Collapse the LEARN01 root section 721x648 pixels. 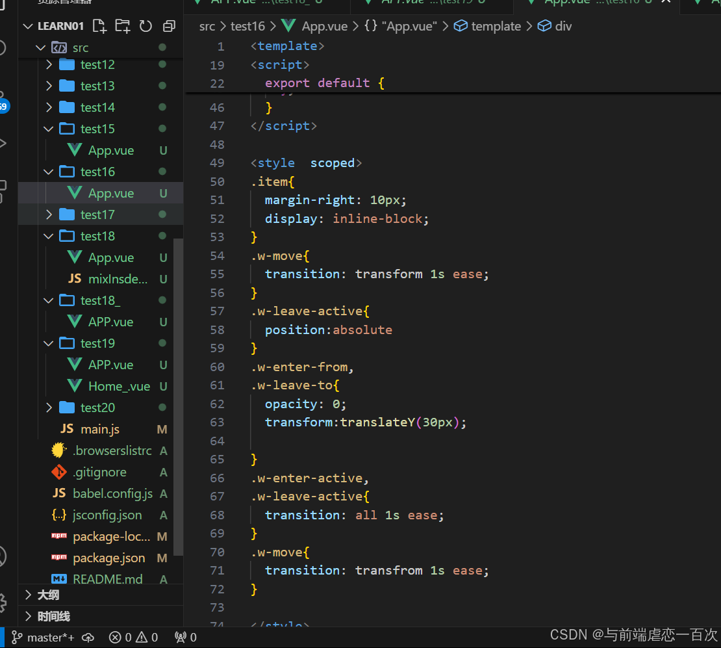coord(28,26)
